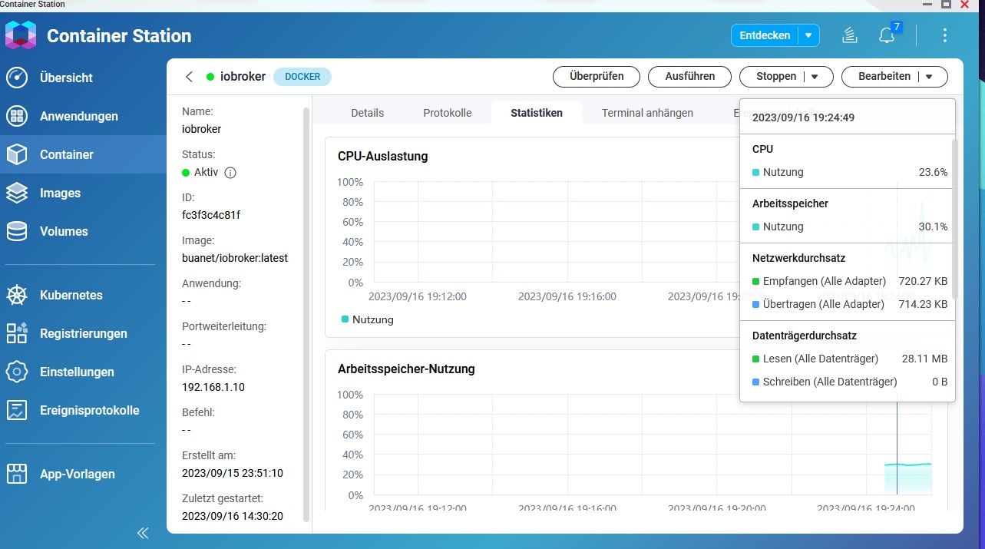Viewport: 985px width, 549px height.
Task: Click the Schreiben blue swatch in tooltip
Action: pyautogui.click(x=756, y=382)
